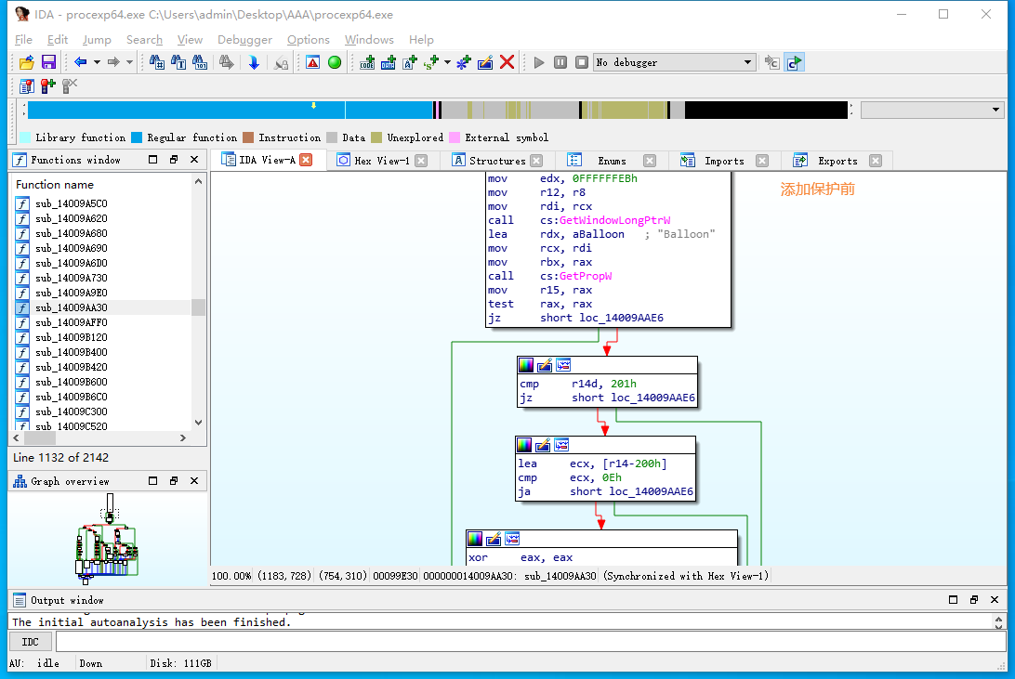Open the Debugger menu
This screenshot has width=1015, height=679.
tap(244, 40)
